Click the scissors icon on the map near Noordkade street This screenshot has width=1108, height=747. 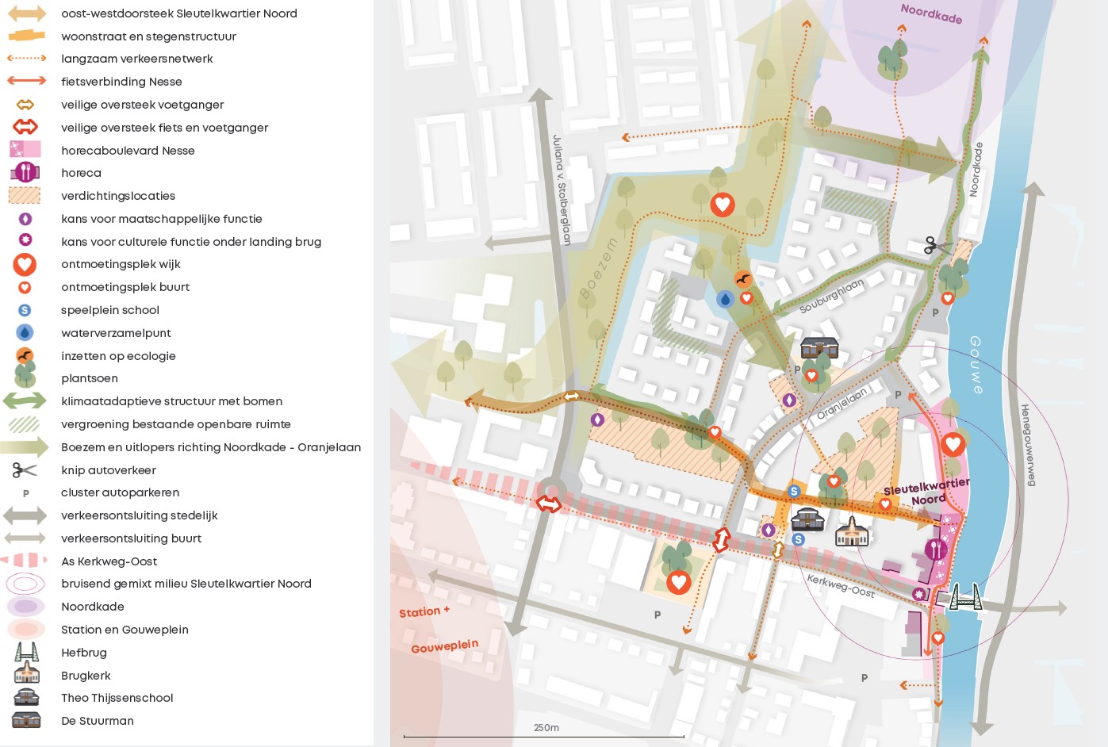(938, 245)
